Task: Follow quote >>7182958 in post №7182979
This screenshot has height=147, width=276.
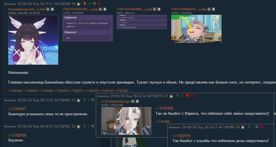Action: pyautogui.click(x=164, y=108)
